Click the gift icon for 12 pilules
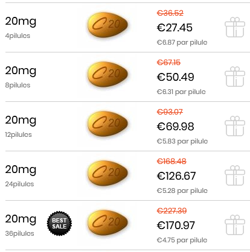Screen dimensions: 250x252 (x=235, y=126)
